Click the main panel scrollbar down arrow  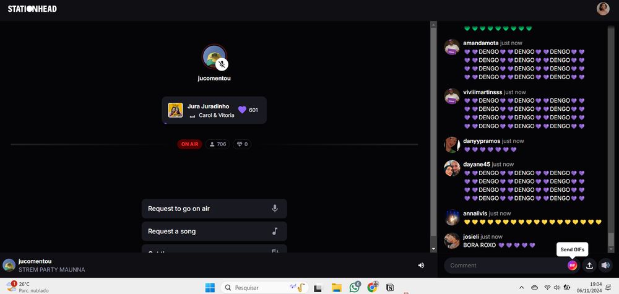tap(433, 249)
